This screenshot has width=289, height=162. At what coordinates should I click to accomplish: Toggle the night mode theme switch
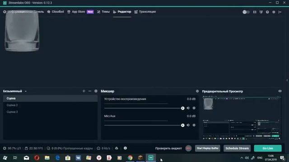246,12
